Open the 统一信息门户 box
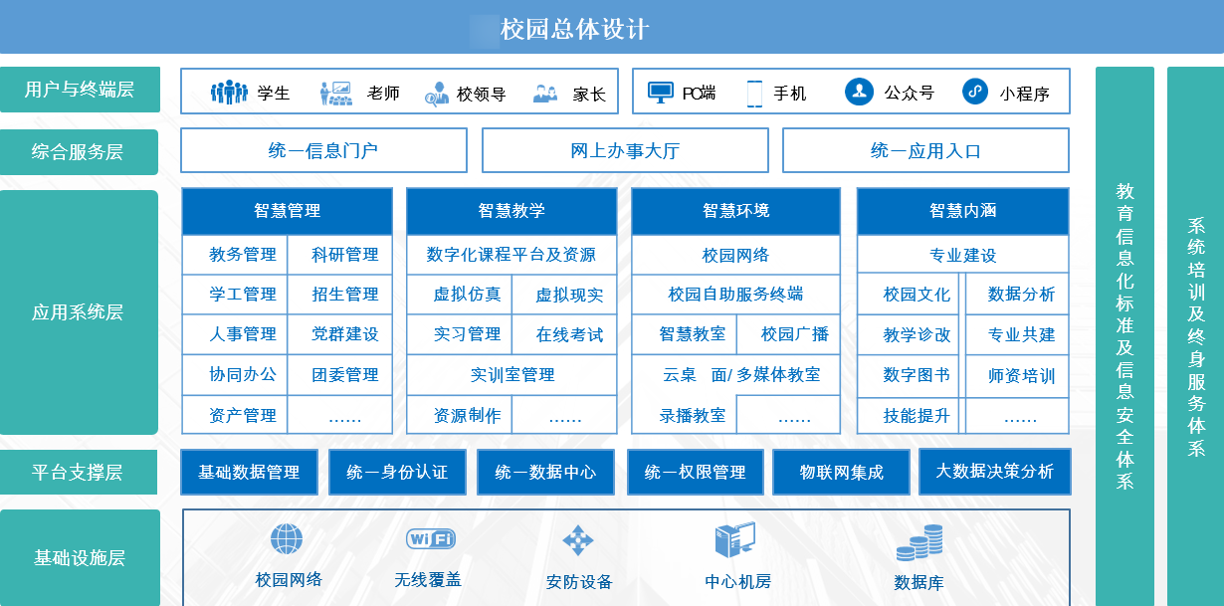 pos(323,150)
